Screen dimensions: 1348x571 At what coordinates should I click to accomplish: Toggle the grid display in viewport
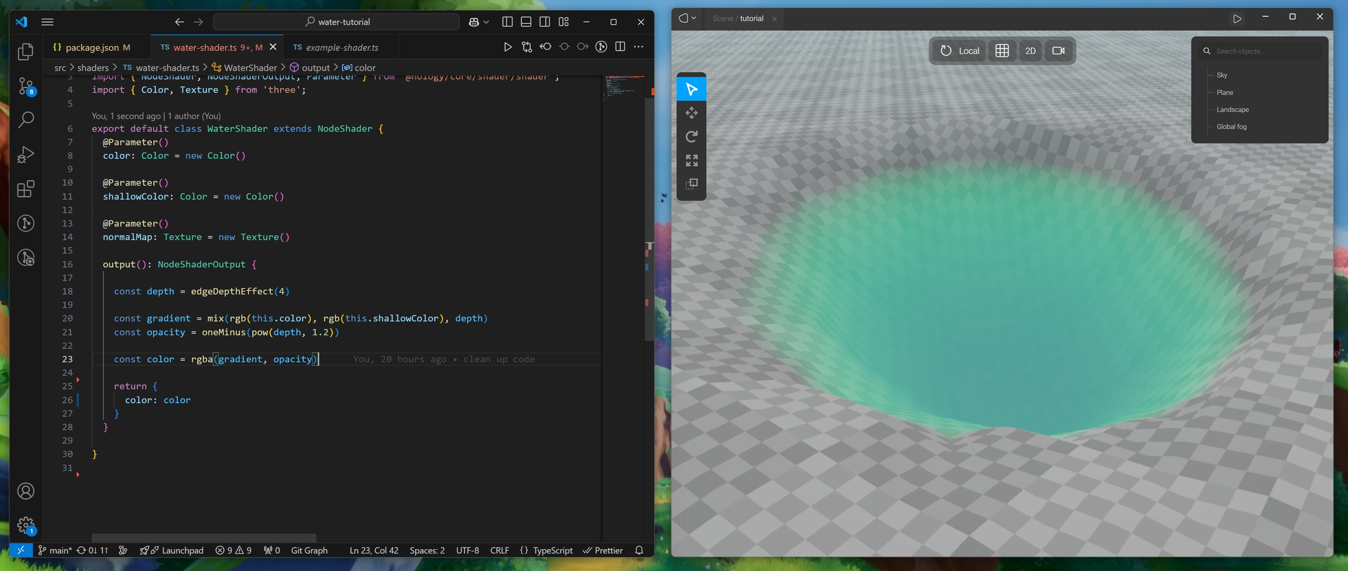(x=1002, y=51)
